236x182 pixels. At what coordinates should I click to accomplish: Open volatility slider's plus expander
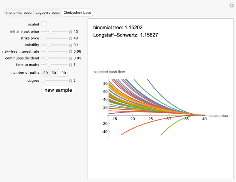point(71,45)
